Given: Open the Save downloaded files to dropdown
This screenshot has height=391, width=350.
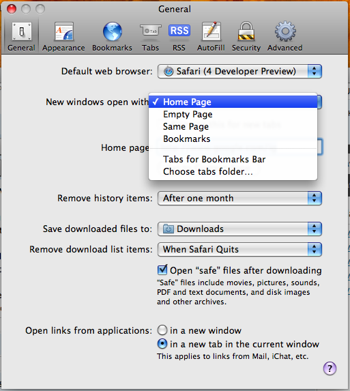Looking at the screenshot, I should point(239,229).
